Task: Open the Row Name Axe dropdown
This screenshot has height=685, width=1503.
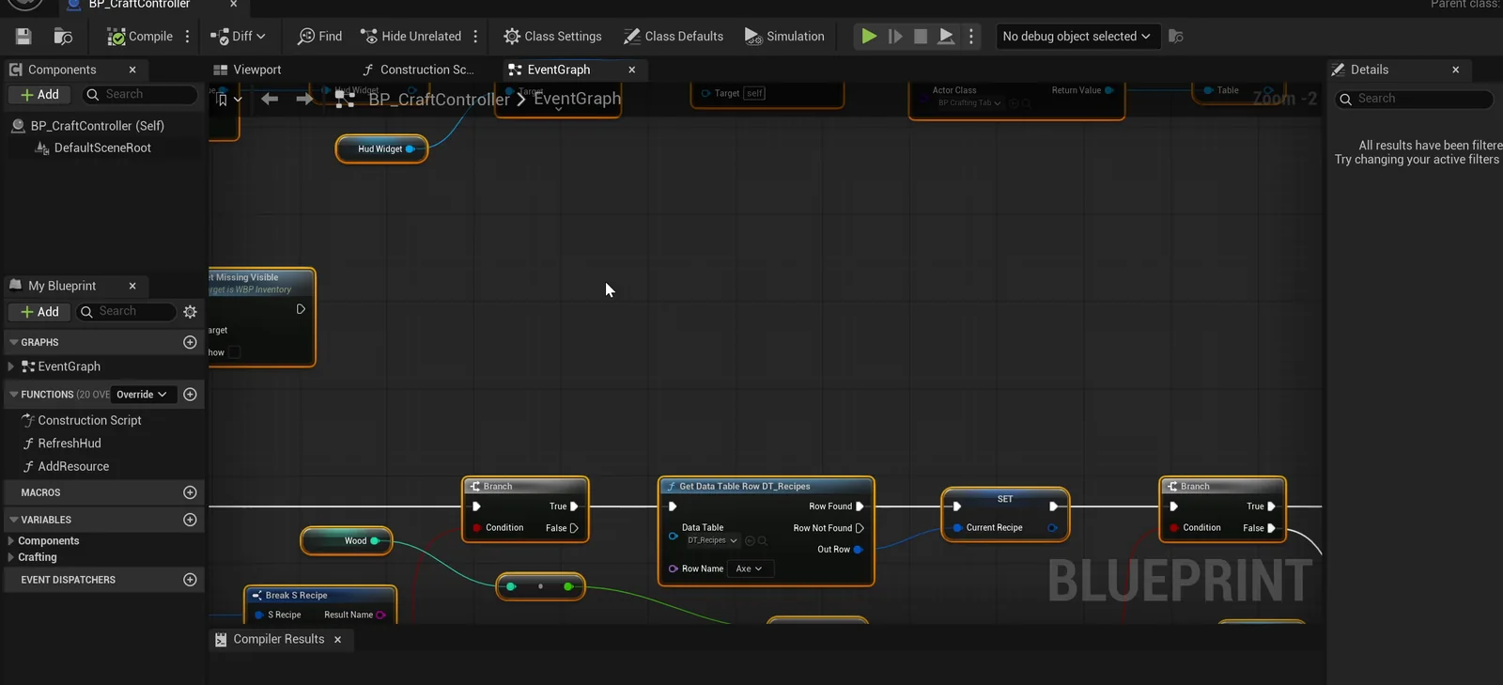Action: tap(750, 568)
